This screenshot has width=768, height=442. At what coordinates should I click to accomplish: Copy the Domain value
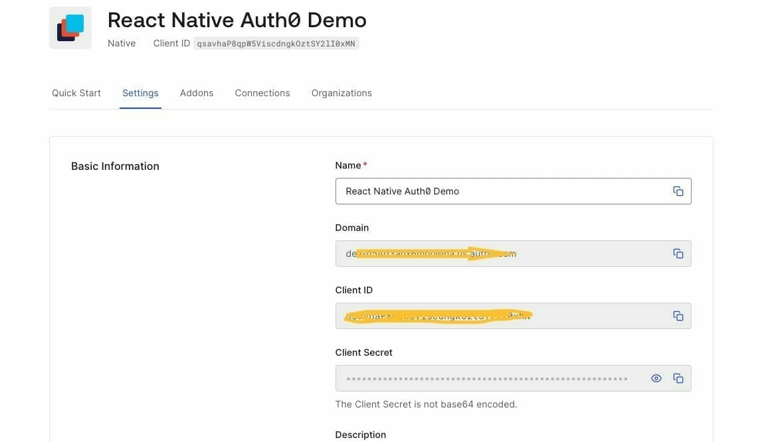(678, 253)
